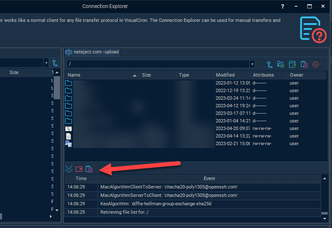Open the local path dropdown
Viewport: 332px width, 228px height.
[x=46, y=63]
